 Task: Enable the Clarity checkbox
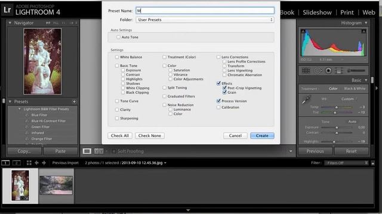[x=117, y=109]
